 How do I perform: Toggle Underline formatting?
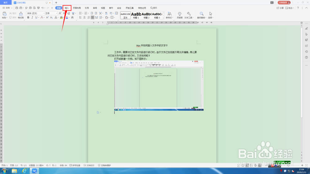coord(36,18)
